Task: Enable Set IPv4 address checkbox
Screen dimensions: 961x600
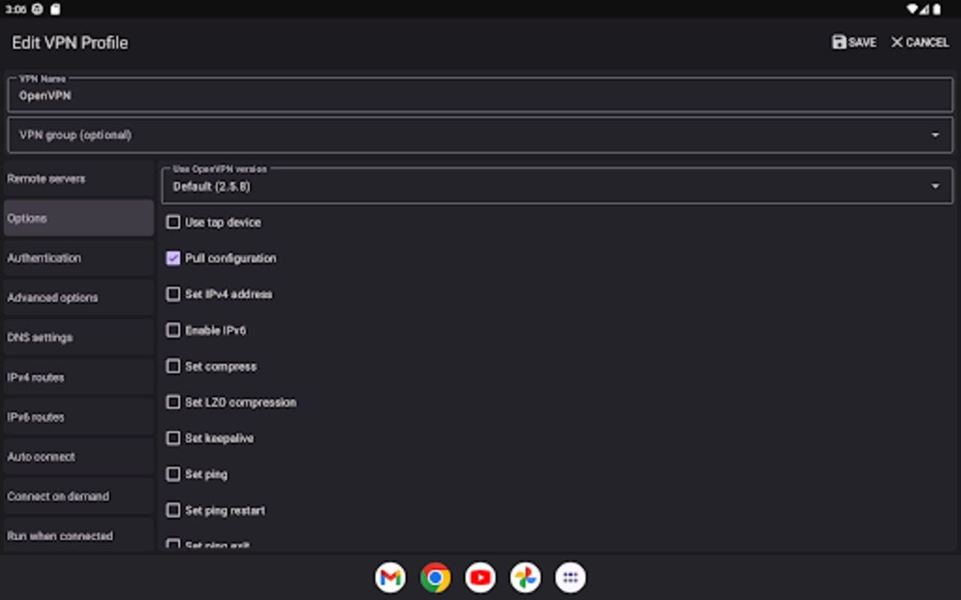Action: coord(173,294)
